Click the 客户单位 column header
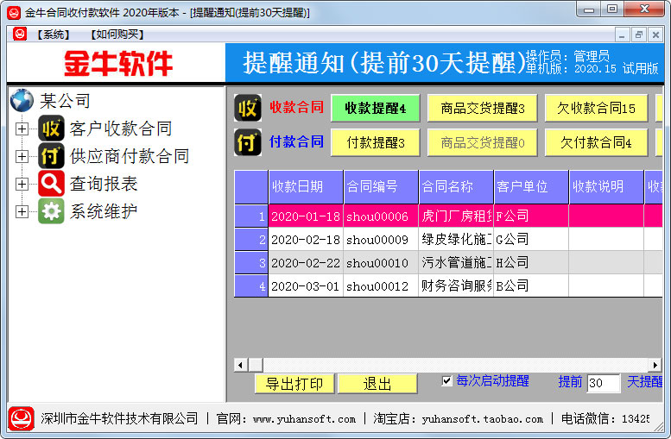Viewport: 671px width, 439px height. (x=531, y=187)
